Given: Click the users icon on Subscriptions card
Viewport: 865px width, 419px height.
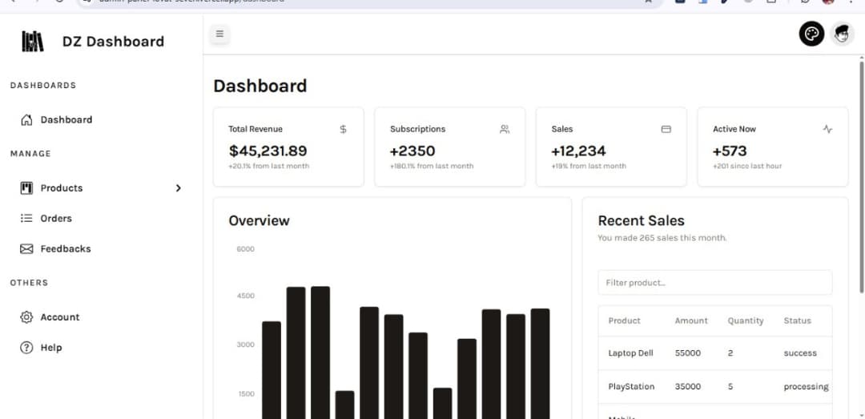Looking at the screenshot, I should pos(505,129).
